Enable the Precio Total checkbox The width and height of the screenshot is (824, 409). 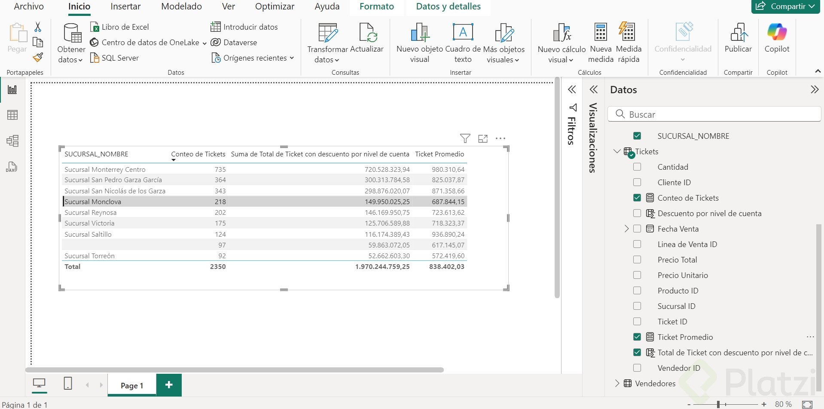click(x=637, y=260)
